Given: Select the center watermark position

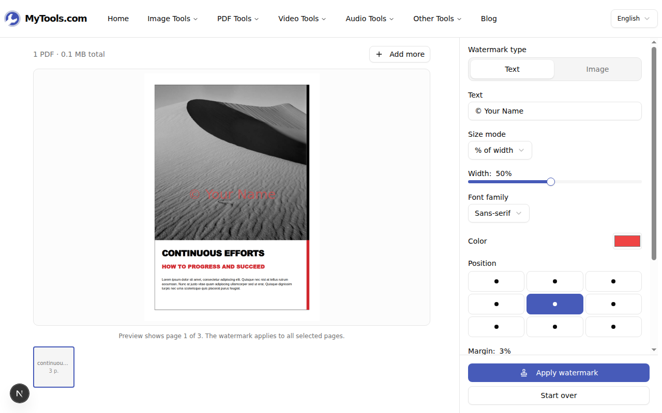Looking at the screenshot, I should [554, 304].
